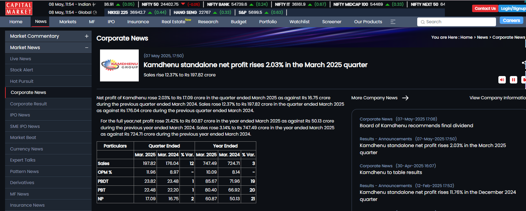Click the audio speaker icon for the article
This screenshot has width=526, height=211.
[502, 80]
